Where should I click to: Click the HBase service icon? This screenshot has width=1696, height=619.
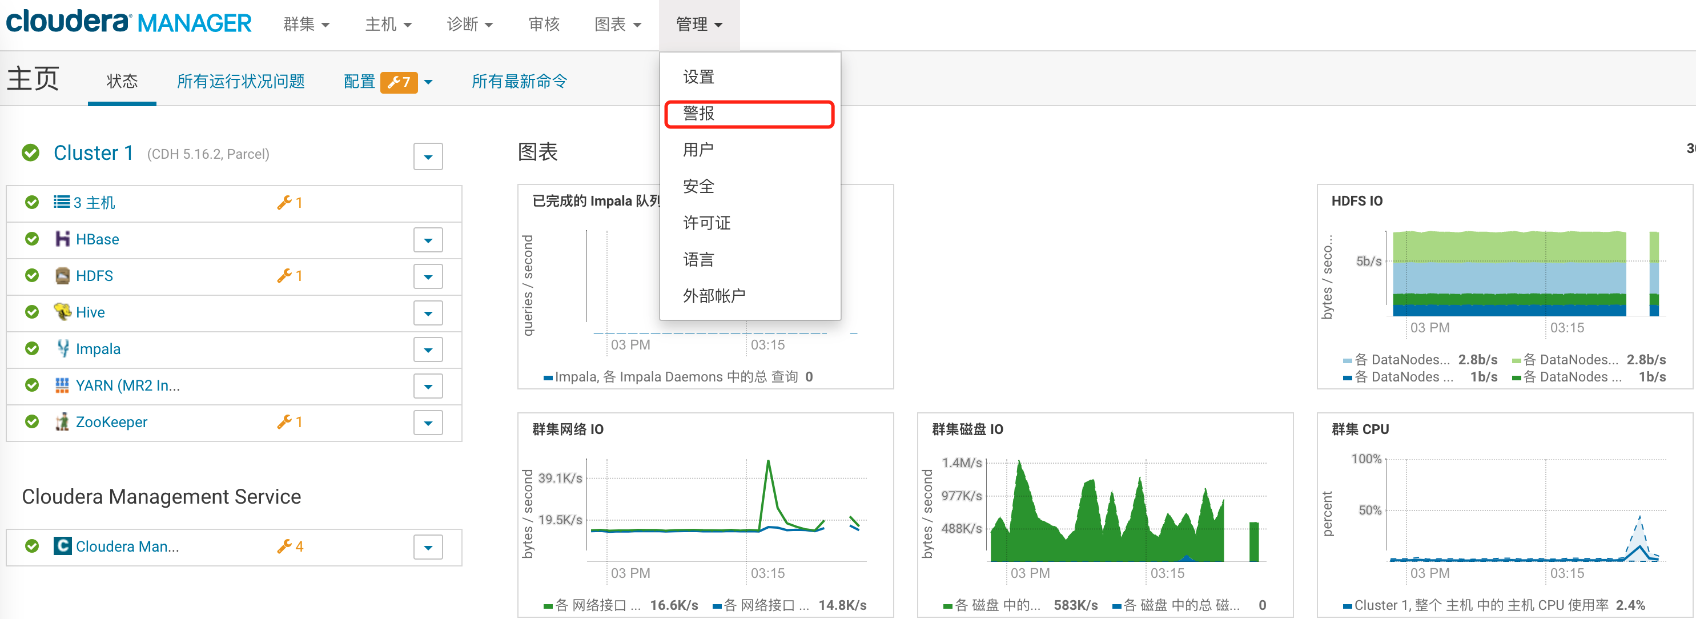(x=62, y=239)
